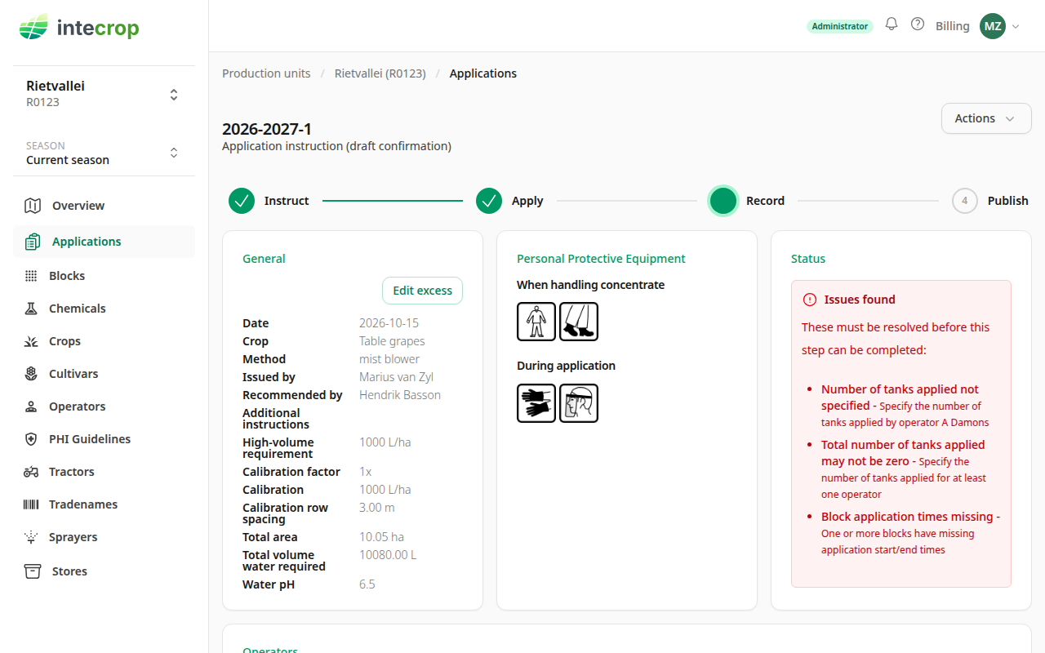Open the help question mark icon
Viewport: 1045px width, 653px height.
pyautogui.click(x=918, y=24)
